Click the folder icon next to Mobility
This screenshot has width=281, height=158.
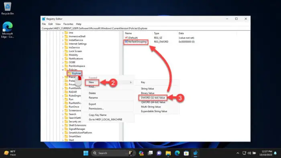coord(66,55)
